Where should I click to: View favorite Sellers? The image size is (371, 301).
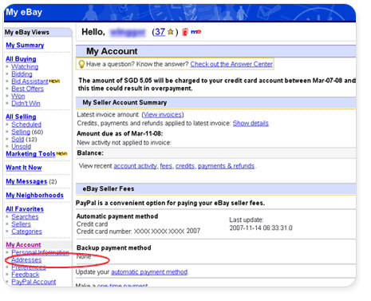21,224
